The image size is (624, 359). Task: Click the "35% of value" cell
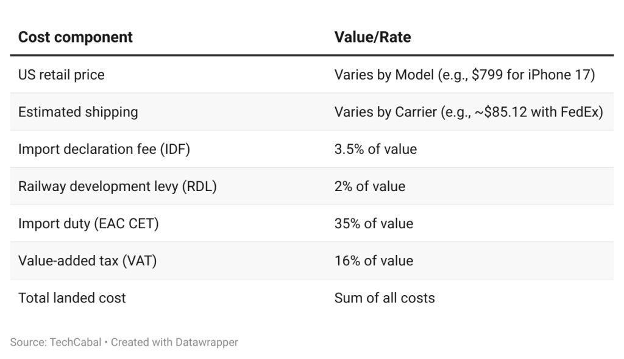coord(374,223)
